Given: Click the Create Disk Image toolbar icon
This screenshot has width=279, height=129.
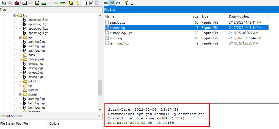Looking at the screenshot, I should [24, 3].
